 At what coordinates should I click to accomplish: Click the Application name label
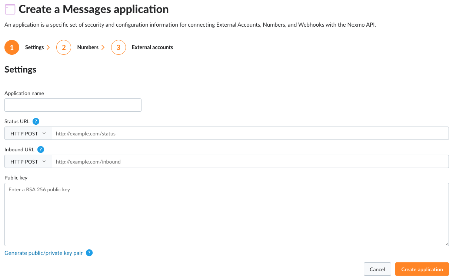click(x=24, y=93)
